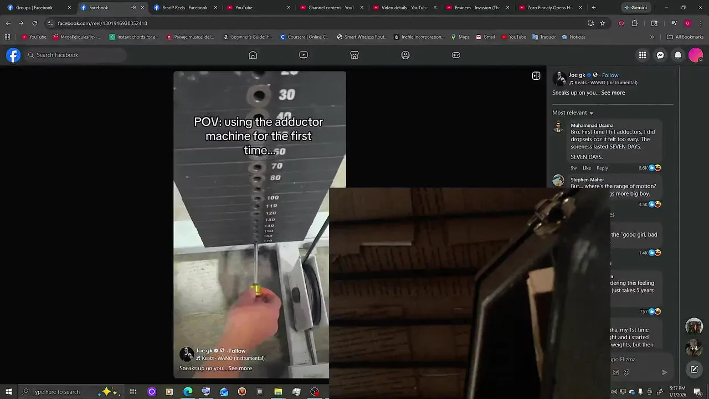Send comment arrow button

pos(665,372)
